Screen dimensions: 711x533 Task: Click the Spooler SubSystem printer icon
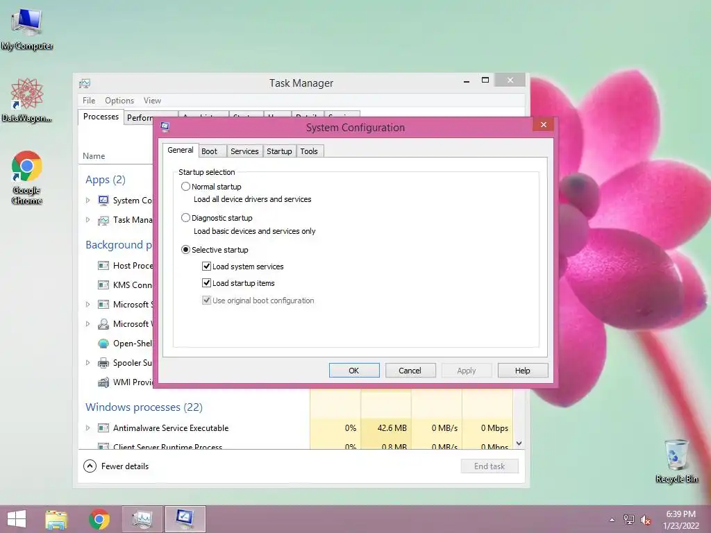[103, 363]
